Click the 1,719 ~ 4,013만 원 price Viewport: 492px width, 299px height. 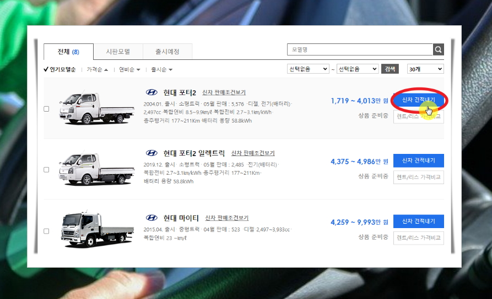[x=359, y=101]
